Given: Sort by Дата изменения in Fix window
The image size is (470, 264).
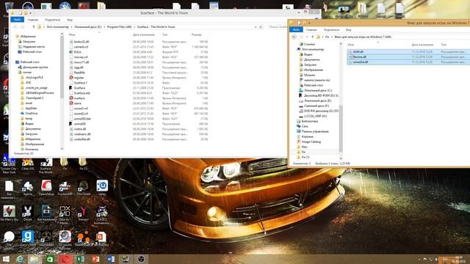Looking at the screenshot, I should 422,45.
